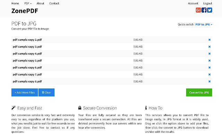Click the 7.95 KB size of copy 2.pdf
Screen dimensions: 222x139
point(138,40)
